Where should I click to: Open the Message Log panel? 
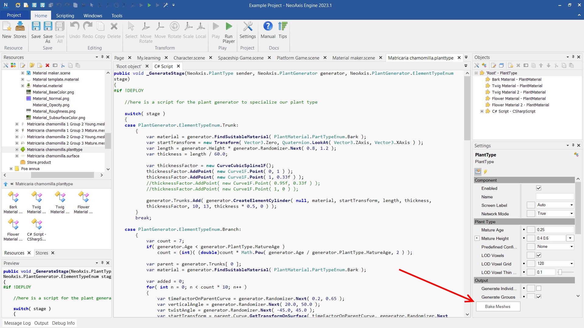click(x=17, y=323)
